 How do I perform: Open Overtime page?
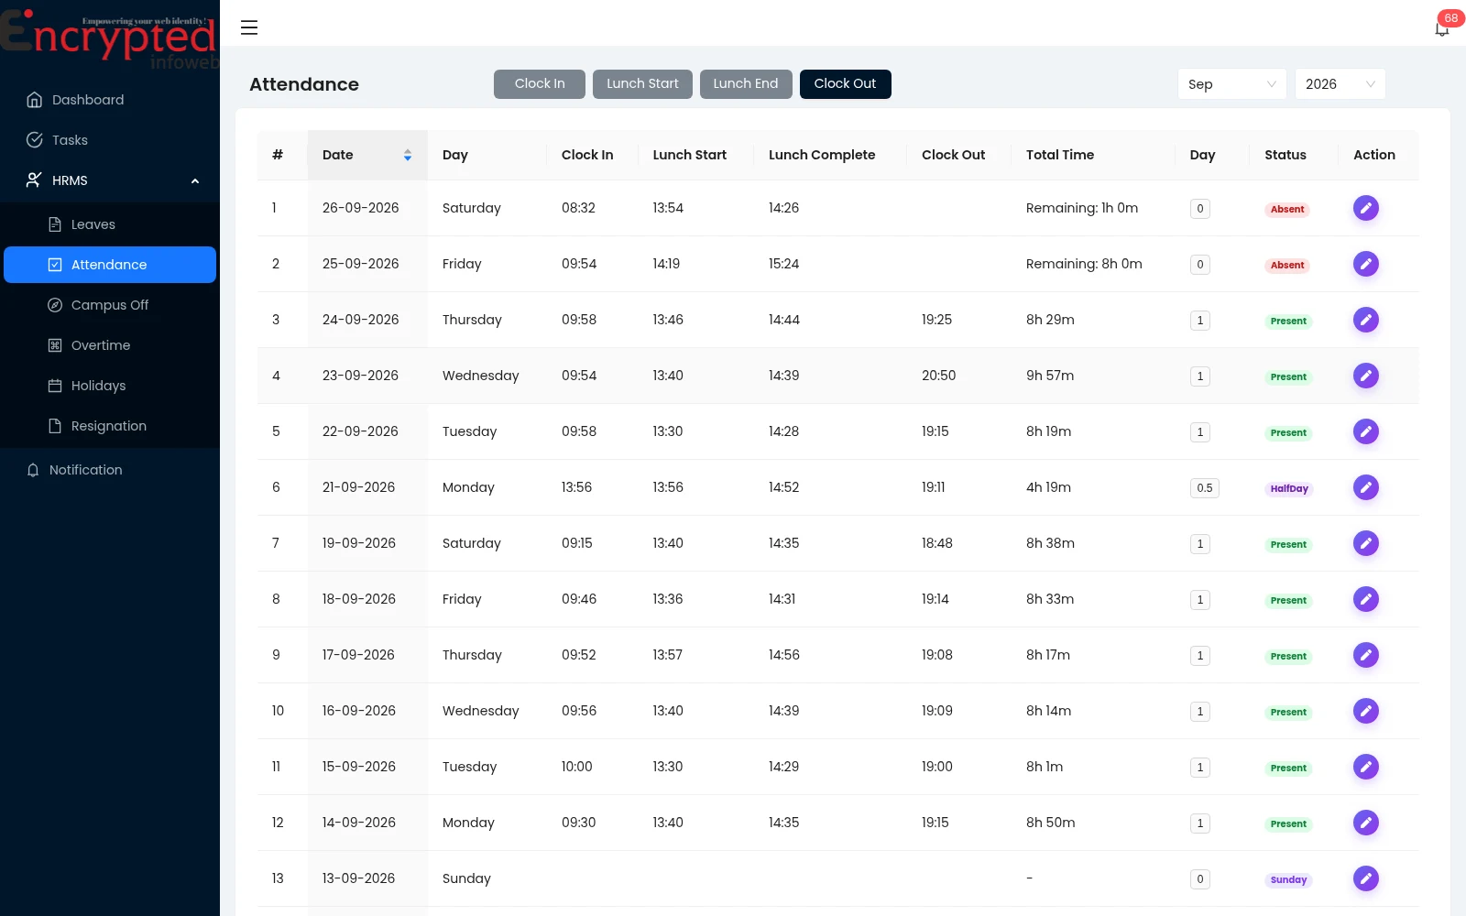coord(110,345)
